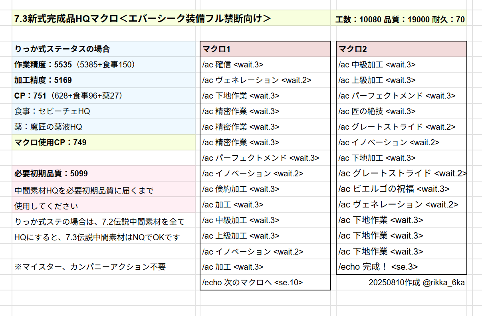Select the マクロ2 header cell
The height and width of the screenshot is (316, 482).
click(x=401, y=49)
